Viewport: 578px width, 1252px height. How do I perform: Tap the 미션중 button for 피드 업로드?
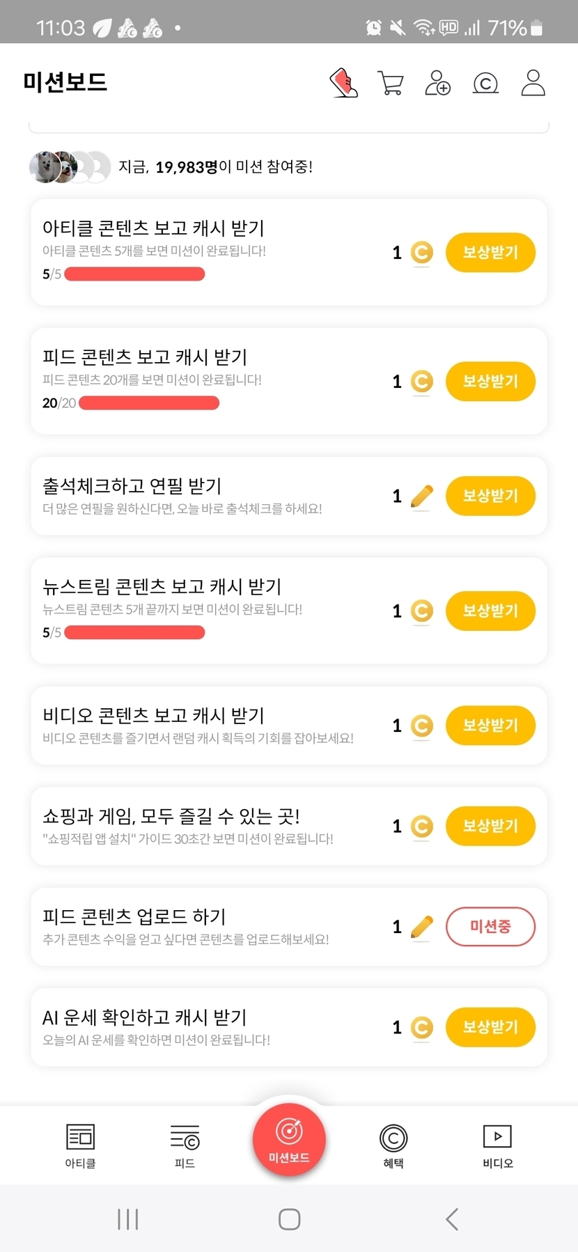(490, 926)
